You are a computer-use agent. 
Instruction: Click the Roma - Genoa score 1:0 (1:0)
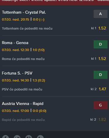pos(39,50)
